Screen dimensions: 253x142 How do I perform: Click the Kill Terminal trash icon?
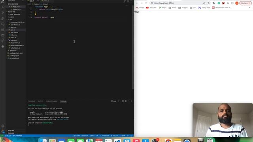pyautogui.click(x=126, y=101)
